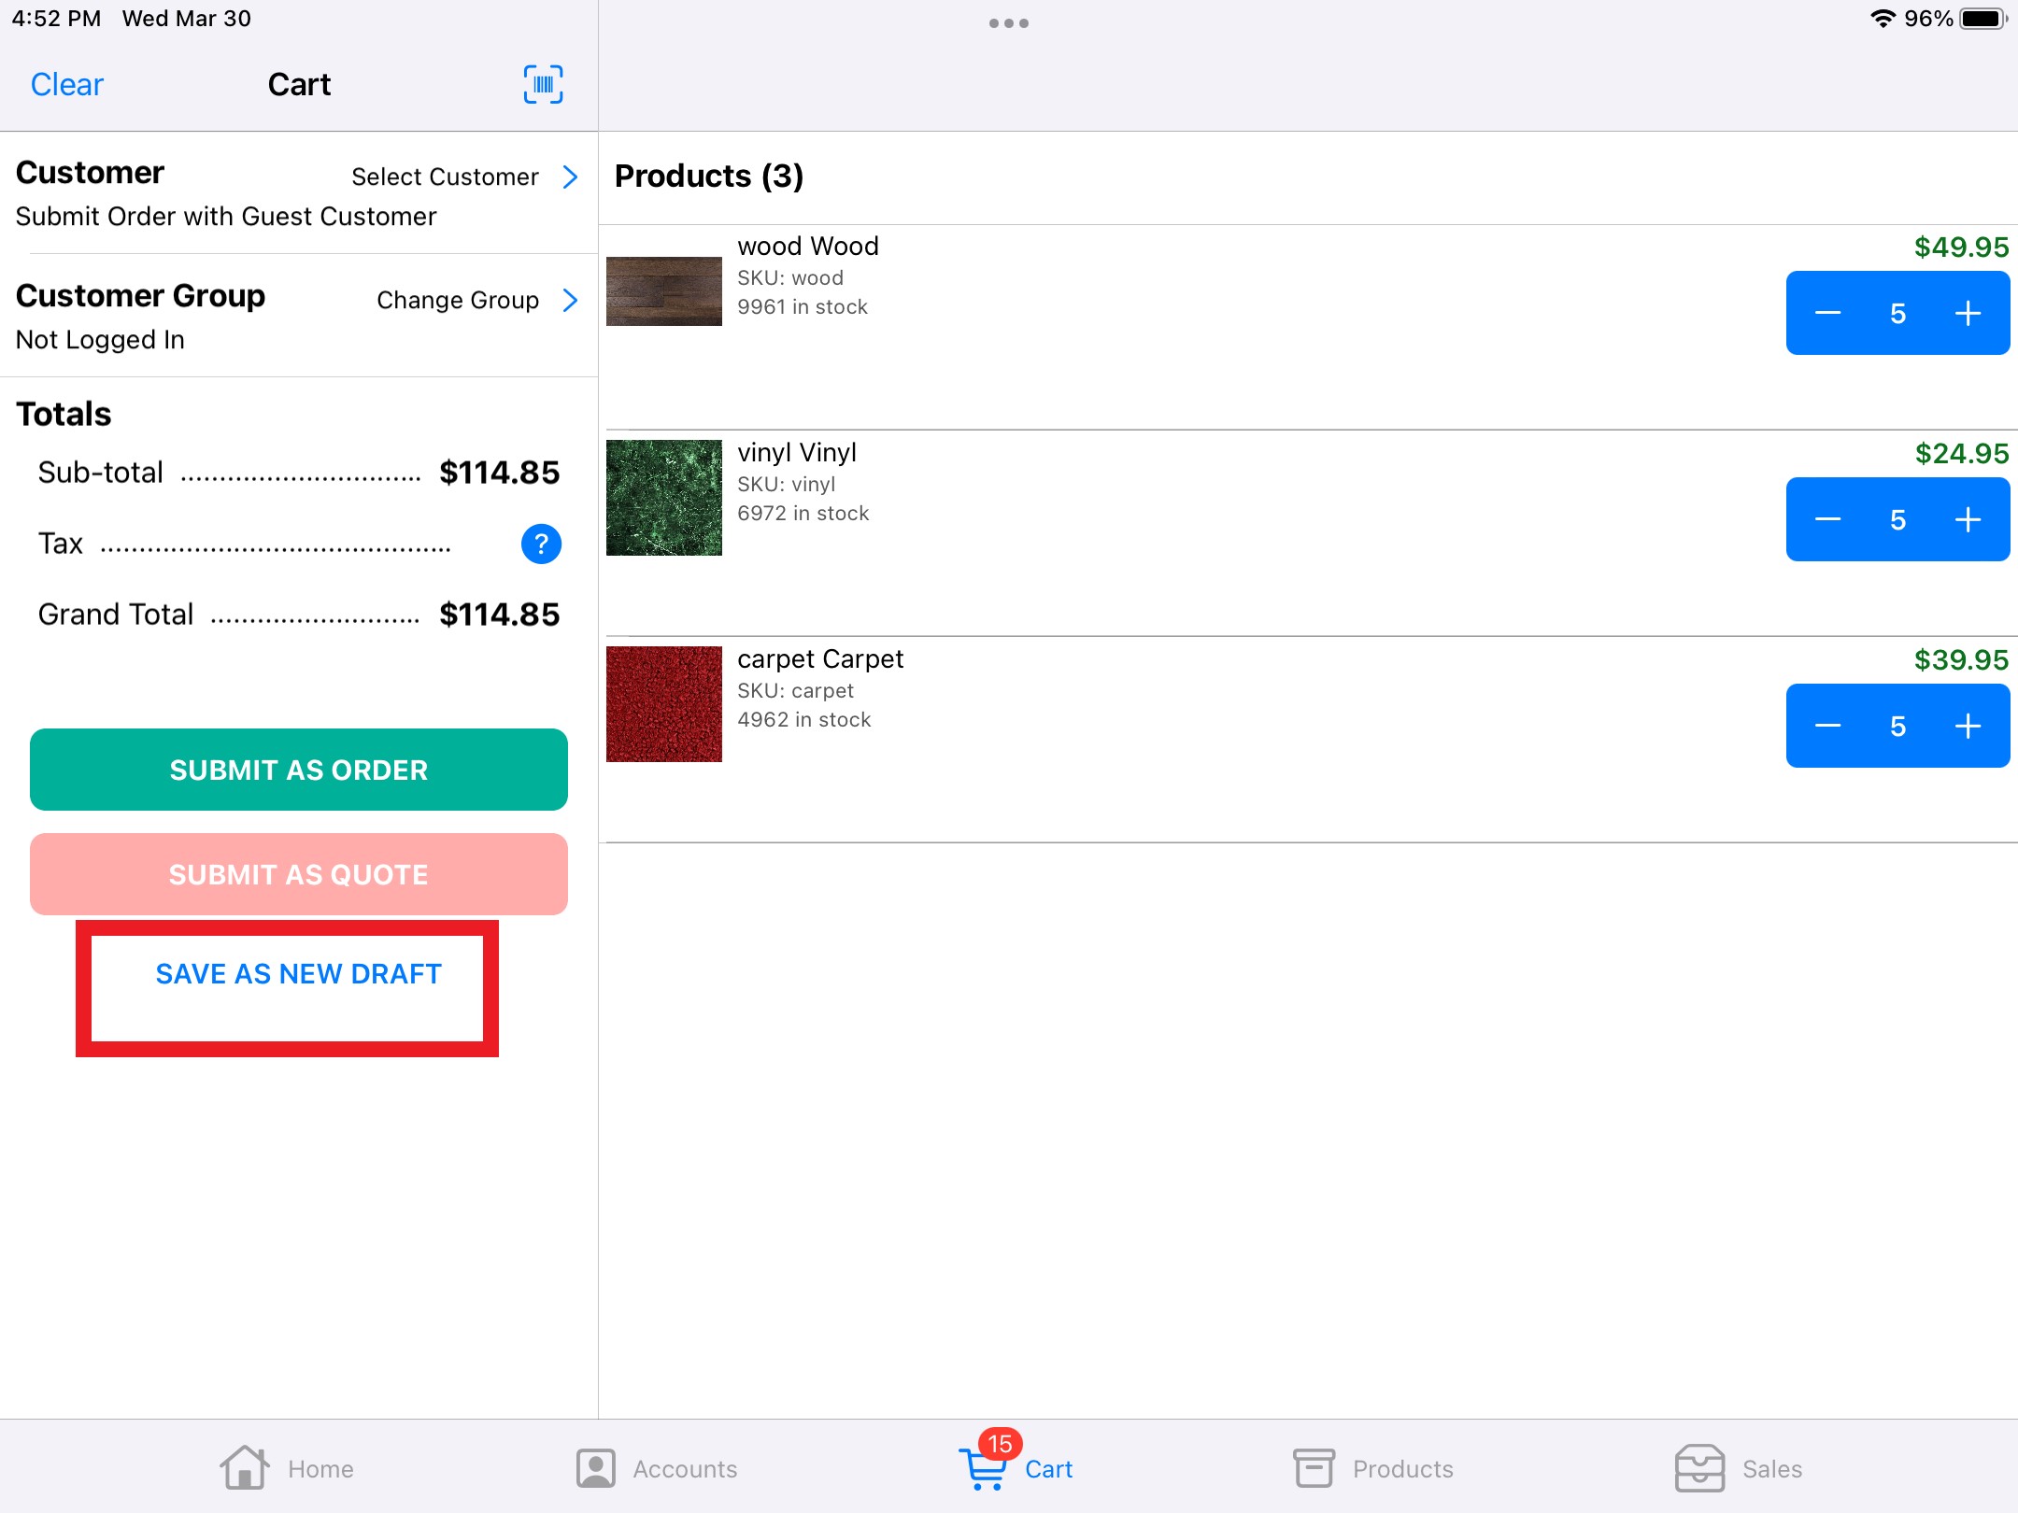Screen dimensions: 2018x1513
Task: Open Change Group chevron
Action: tap(570, 300)
